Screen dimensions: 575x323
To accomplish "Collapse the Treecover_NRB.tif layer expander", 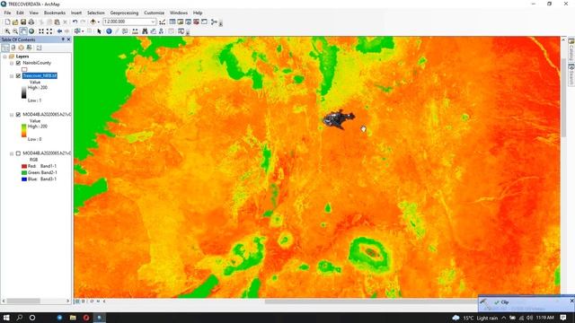I will pyautogui.click(x=12, y=75).
